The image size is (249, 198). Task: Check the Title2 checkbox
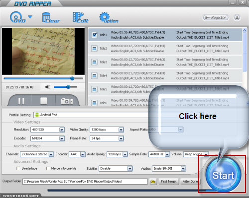(x=94, y=49)
